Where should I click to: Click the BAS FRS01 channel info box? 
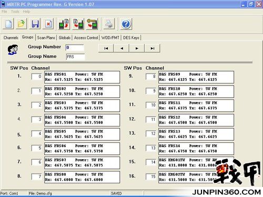pos(82,77)
